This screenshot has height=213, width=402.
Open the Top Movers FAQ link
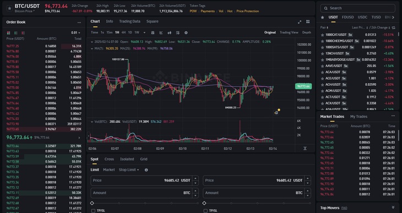click(344, 208)
